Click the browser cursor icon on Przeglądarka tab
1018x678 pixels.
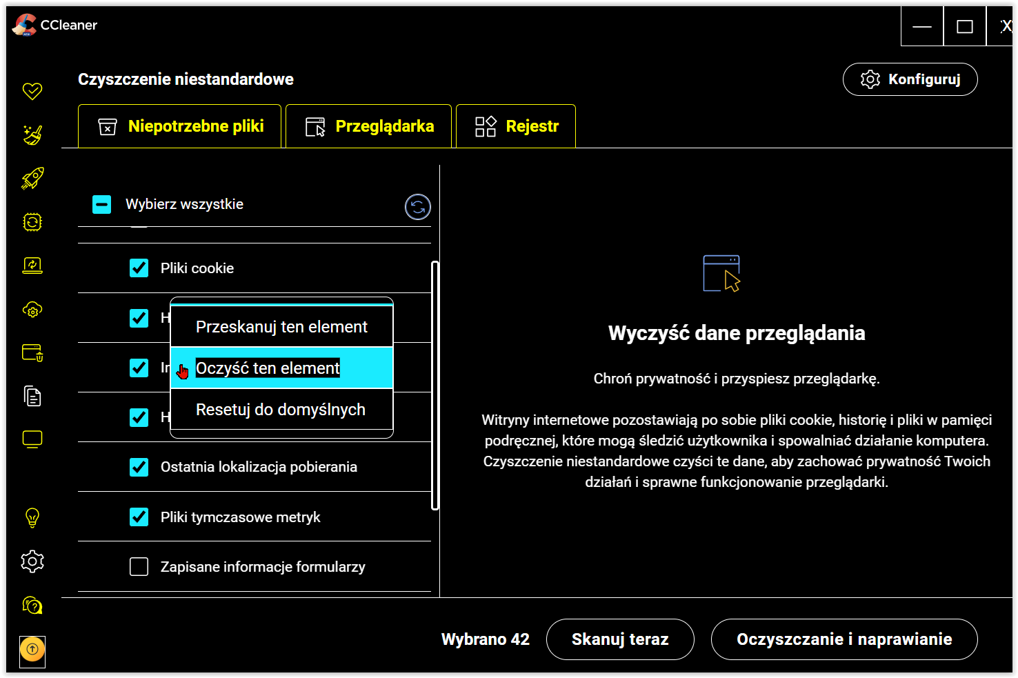[315, 127]
